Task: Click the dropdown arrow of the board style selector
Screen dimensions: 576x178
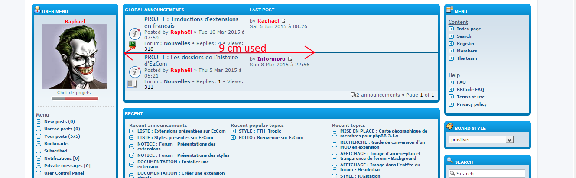Action: [509, 139]
